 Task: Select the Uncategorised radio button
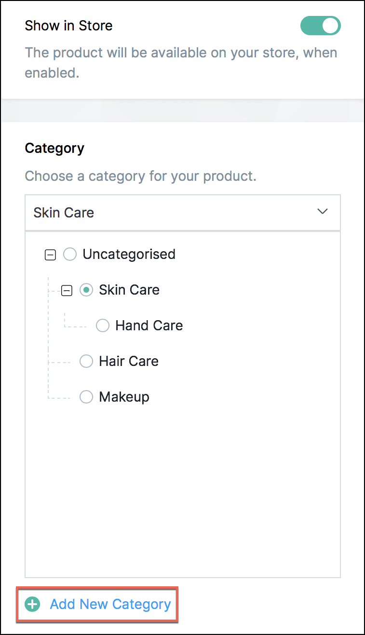tap(70, 254)
